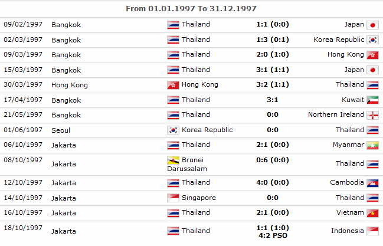Open the 4:0 (0:0) score vs Cambodia

273,182
